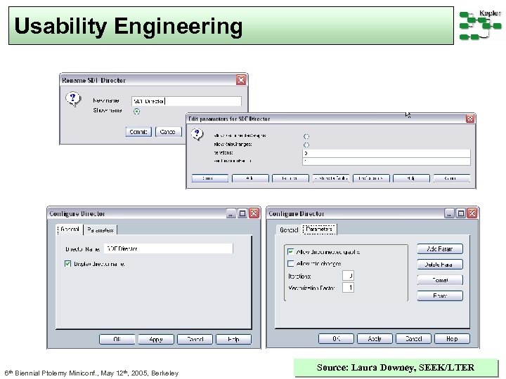Click the Delete Param button
The image size is (506, 379).
[440, 265]
